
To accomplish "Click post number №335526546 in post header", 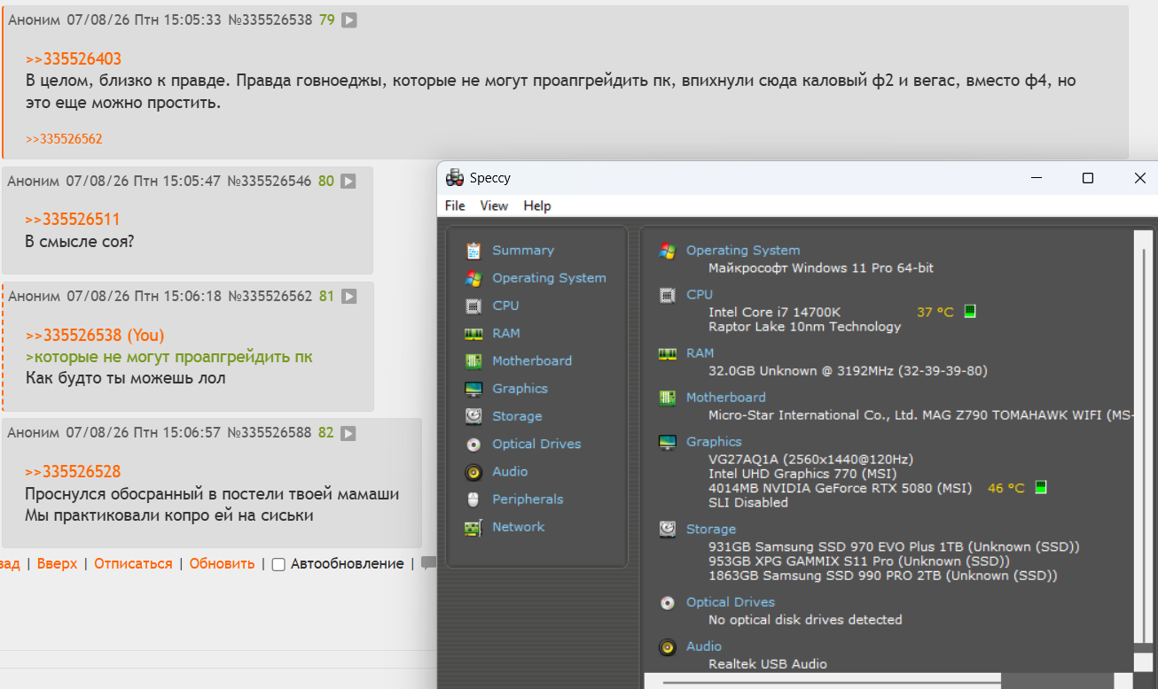I will click(x=270, y=182).
